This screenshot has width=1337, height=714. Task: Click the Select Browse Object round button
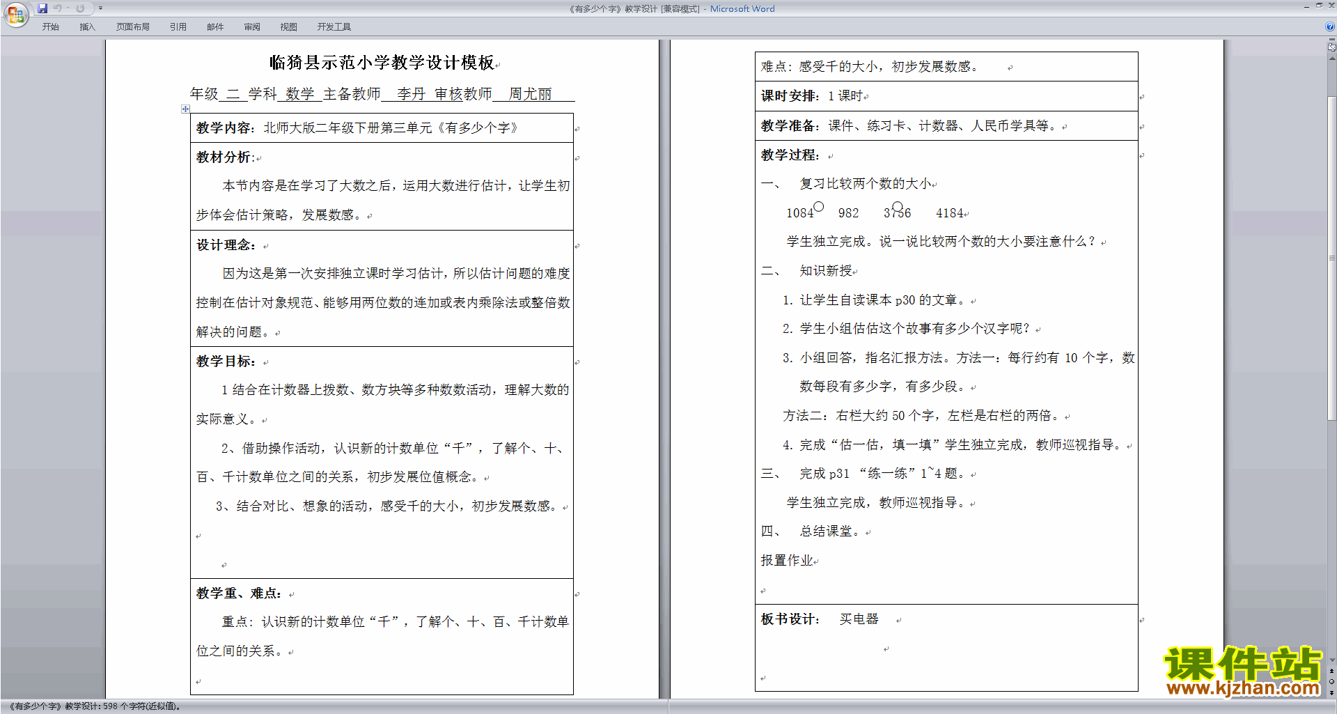click(x=1331, y=682)
